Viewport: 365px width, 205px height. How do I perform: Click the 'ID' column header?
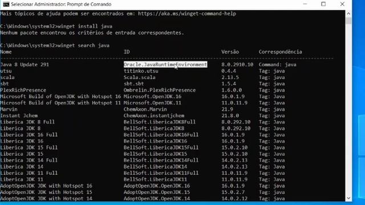click(x=127, y=52)
